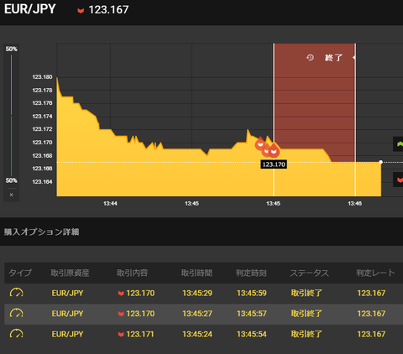
Task: Click the 123.170 price tooltip label on chart
Action: (x=274, y=164)
